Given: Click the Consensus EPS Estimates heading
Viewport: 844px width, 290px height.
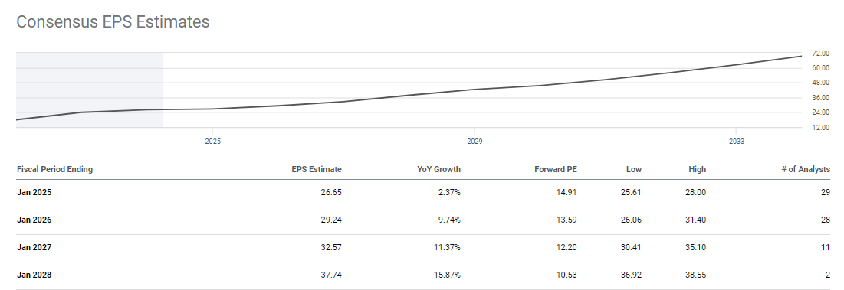Looking at the screenshot, I should pyautogui.click(x=113, y=22).
